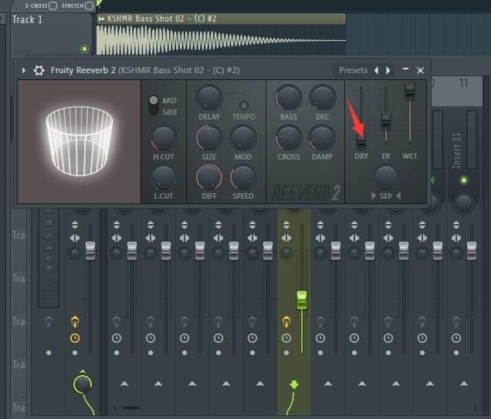Close the Fruity Reeverb 2 window
This screenshot has width=491, height=419.
click(420, 70)
